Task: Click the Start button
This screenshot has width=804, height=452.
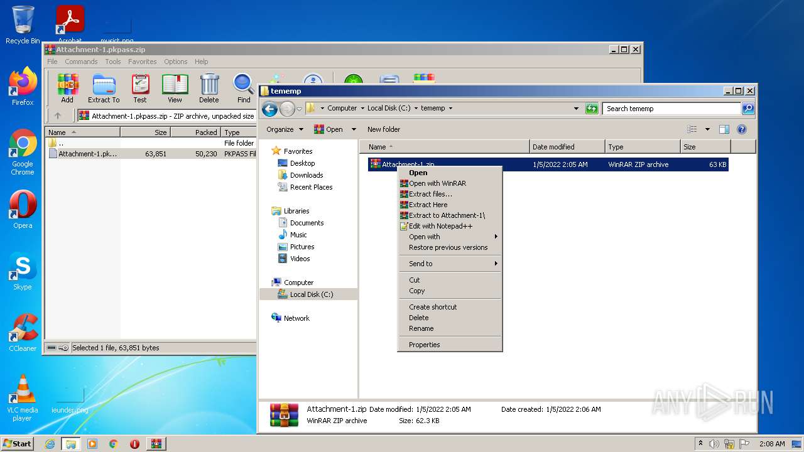Action: (18, 444)
